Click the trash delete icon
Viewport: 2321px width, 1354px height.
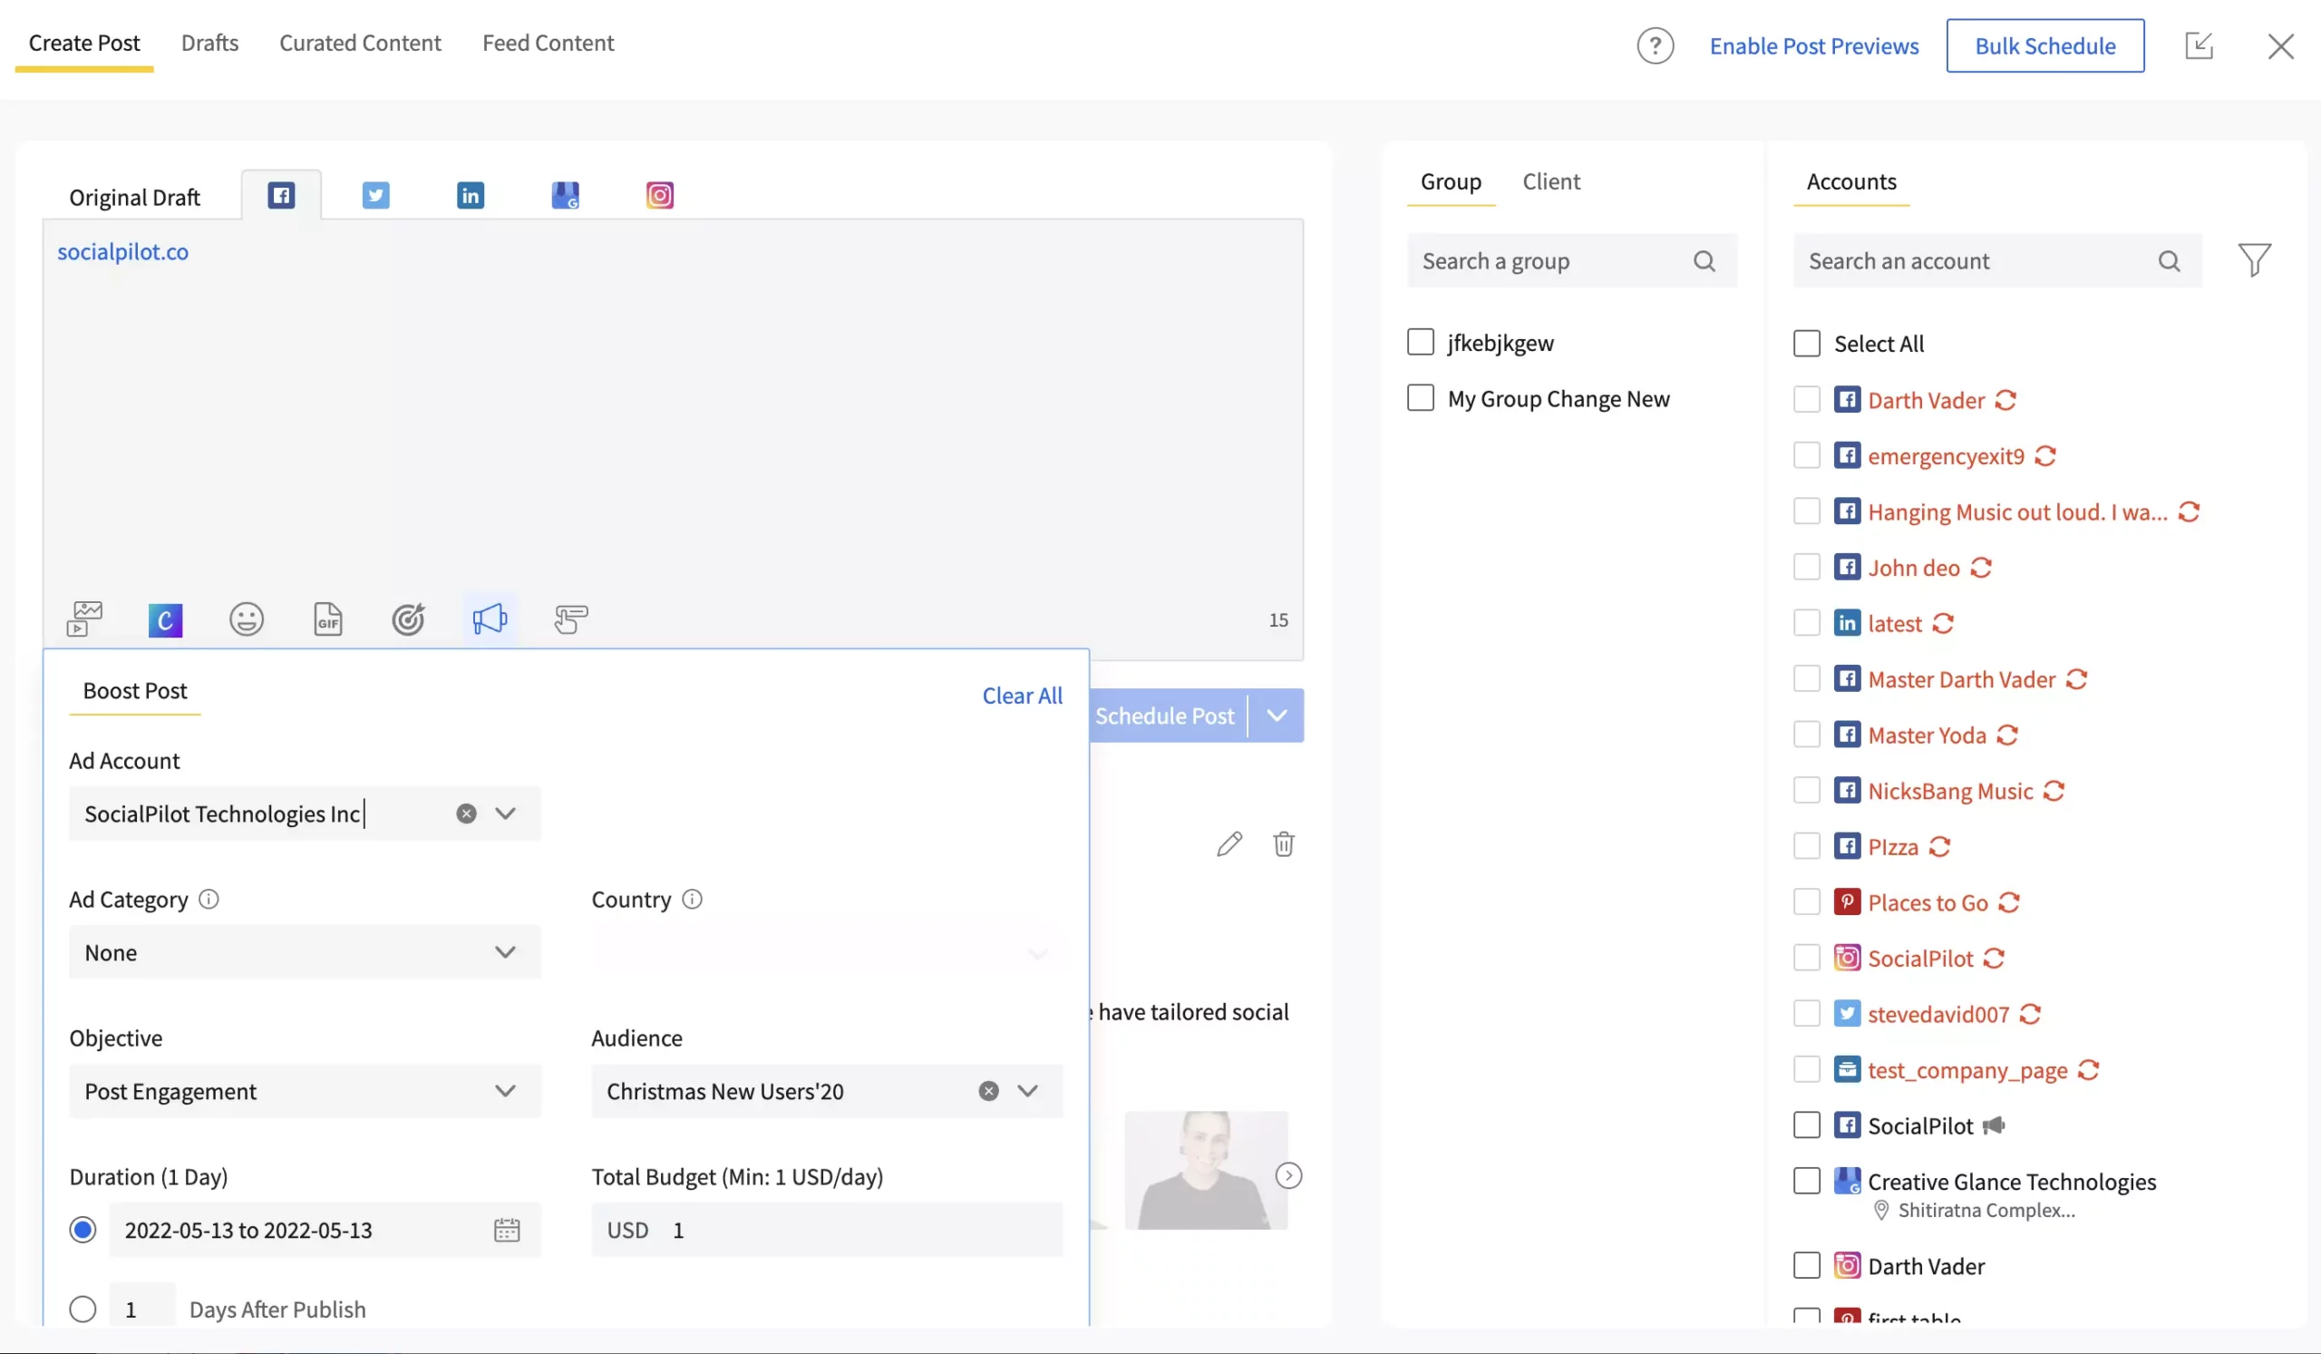[x=1284, y=843]
